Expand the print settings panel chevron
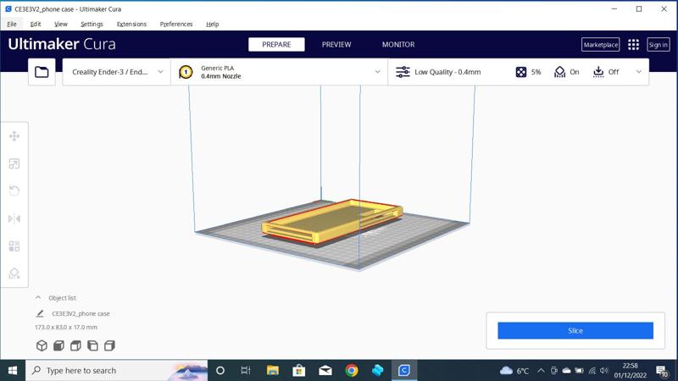 (x=639, y=72)
